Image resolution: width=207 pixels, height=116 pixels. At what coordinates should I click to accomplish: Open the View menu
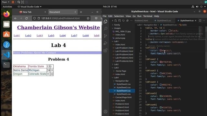pyautogui.click(x=128, y=16)
